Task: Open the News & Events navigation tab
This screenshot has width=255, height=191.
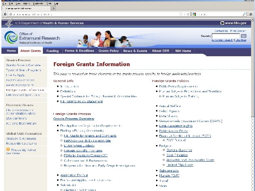Action: pos(135,51)
